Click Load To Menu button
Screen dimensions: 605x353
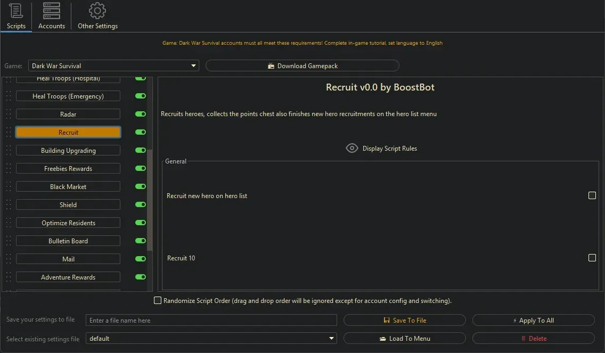(404, 338)
